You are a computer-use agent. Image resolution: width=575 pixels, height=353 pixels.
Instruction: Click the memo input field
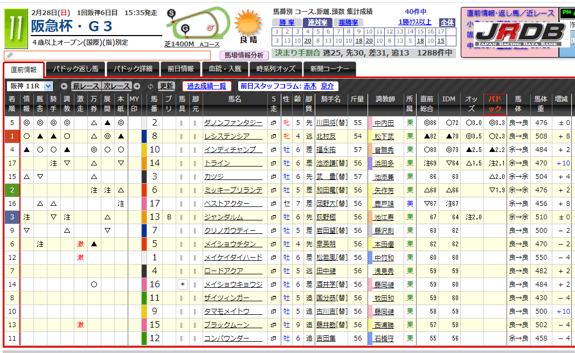pos(107,56)
